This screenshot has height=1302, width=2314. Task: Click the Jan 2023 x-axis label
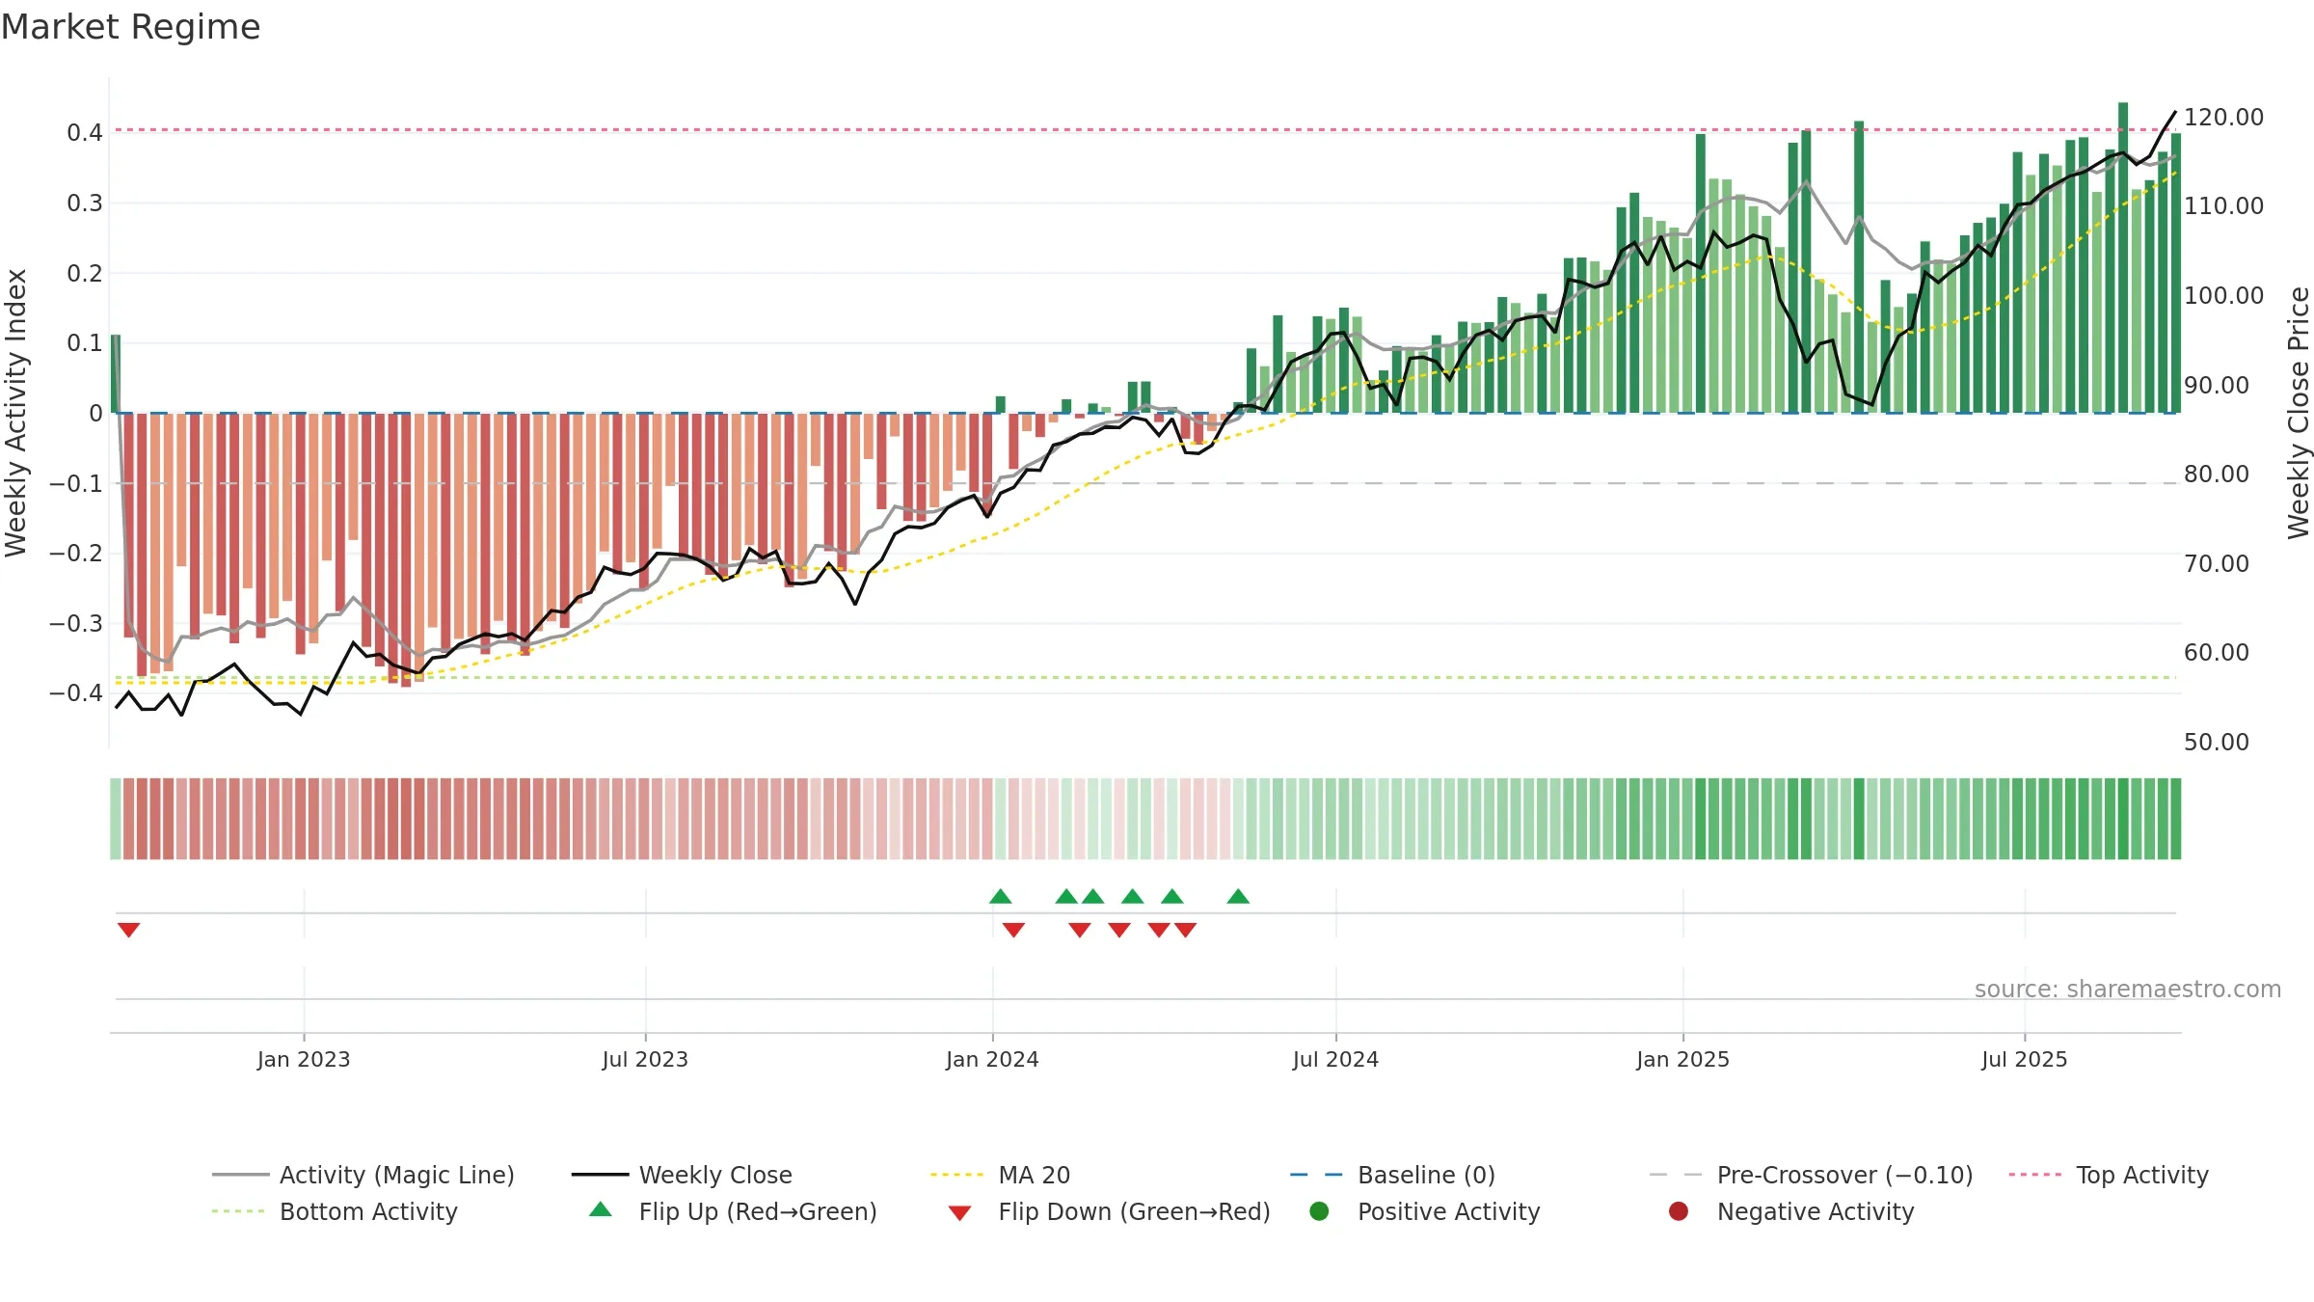(x=304, y=1059)
